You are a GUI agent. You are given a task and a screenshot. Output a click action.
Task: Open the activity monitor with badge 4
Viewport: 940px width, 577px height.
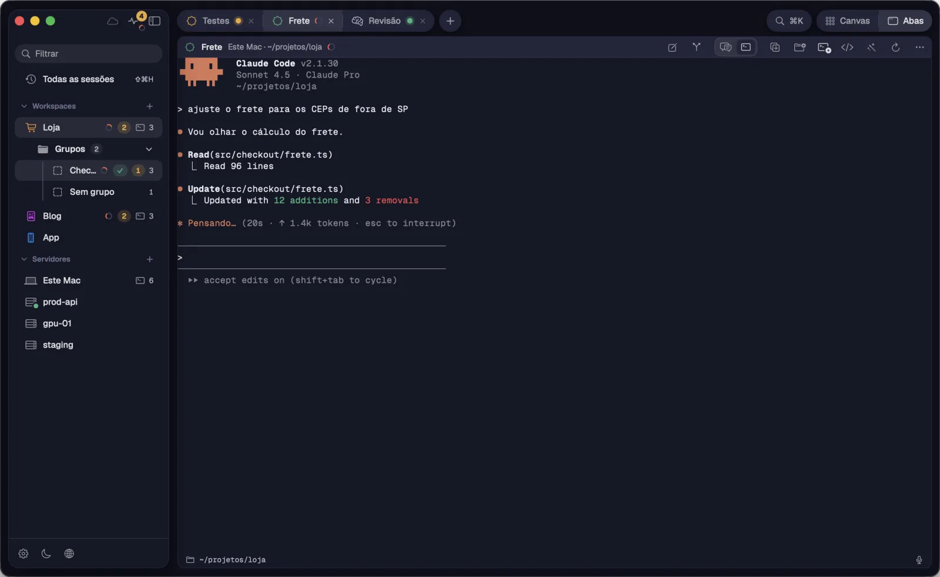(135, 21)
